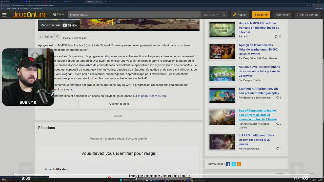Click Par Deep Silver / KING Art Games
The image size is (324, 182).
258,58
